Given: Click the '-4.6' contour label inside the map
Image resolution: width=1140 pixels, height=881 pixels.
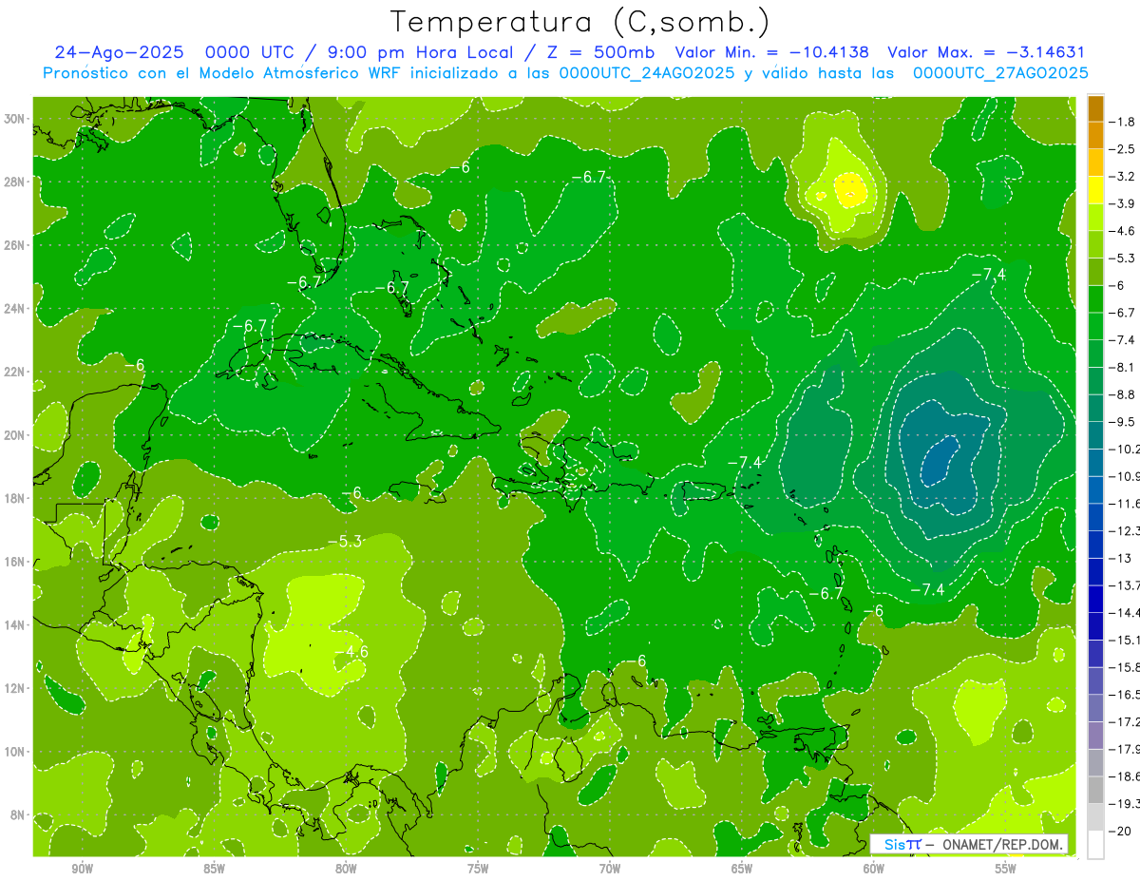Looking at the screenshot, I should tap(351, 651).
